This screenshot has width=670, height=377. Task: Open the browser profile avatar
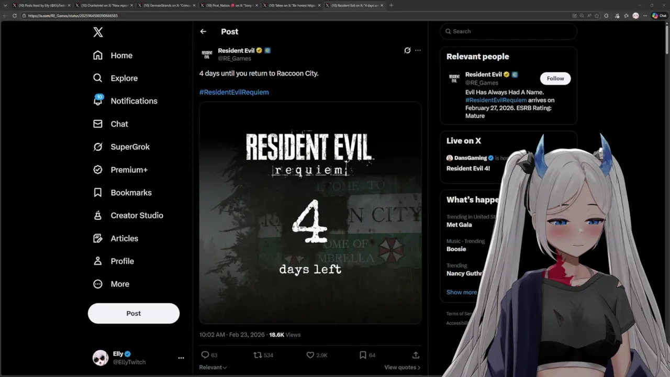(x=635, y=16)
